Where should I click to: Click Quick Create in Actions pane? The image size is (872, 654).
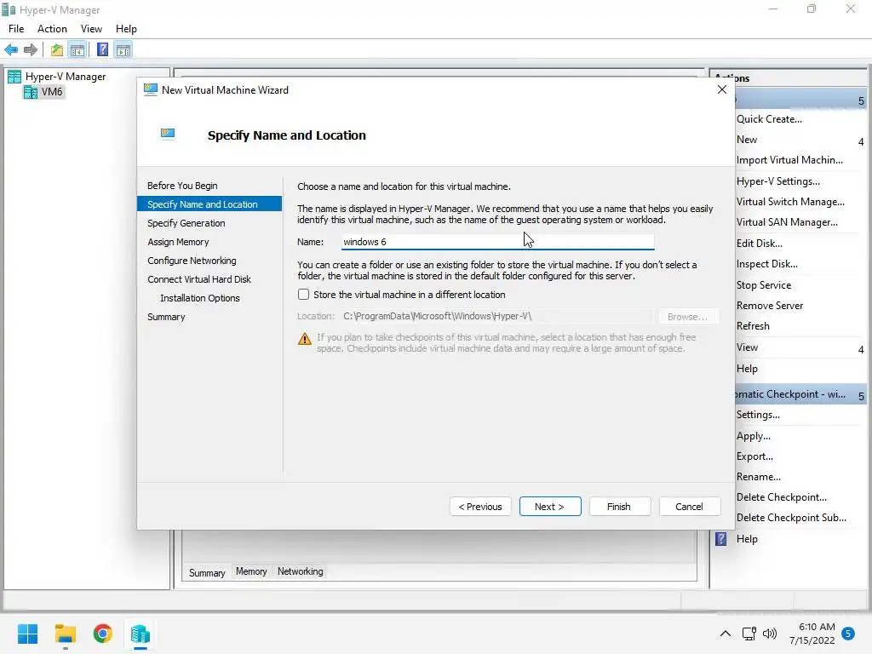(x=769, y=119)
